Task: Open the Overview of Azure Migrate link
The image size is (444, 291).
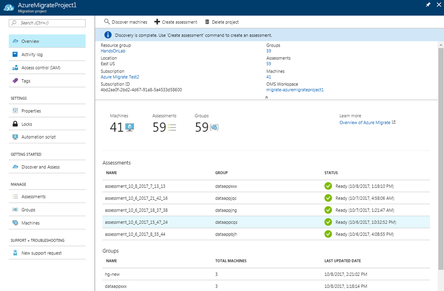Action: click(x=365, y=122)
